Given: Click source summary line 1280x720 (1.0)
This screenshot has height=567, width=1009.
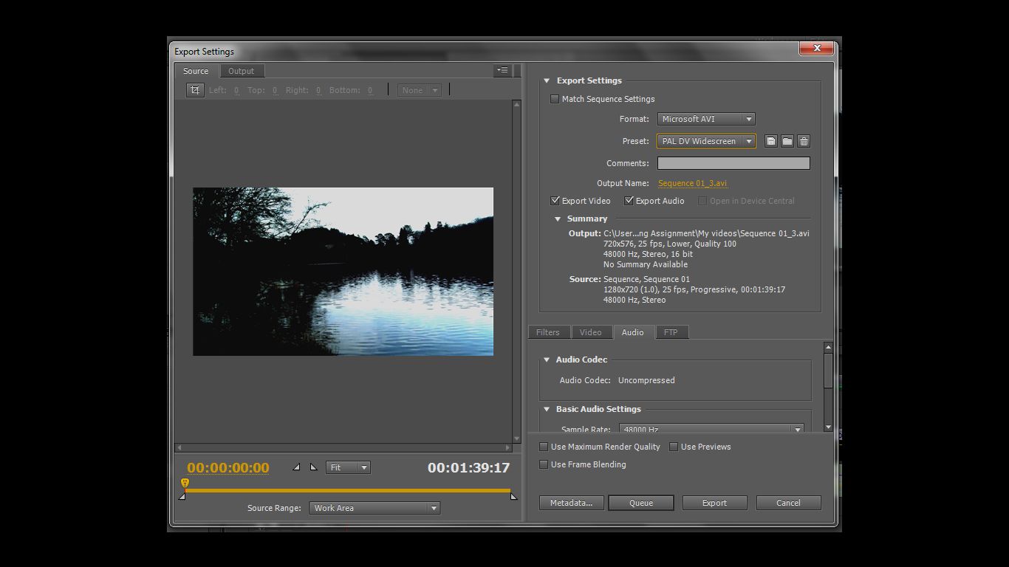Looking at the screenshot, I should [694, 289].
